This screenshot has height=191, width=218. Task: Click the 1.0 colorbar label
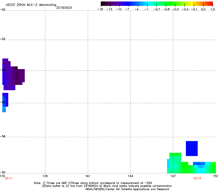click(x=213, y=9)
